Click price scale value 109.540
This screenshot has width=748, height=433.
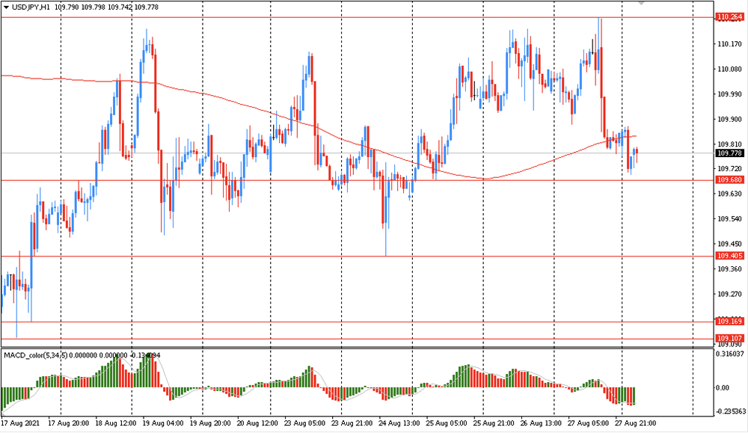pos(730,219)
